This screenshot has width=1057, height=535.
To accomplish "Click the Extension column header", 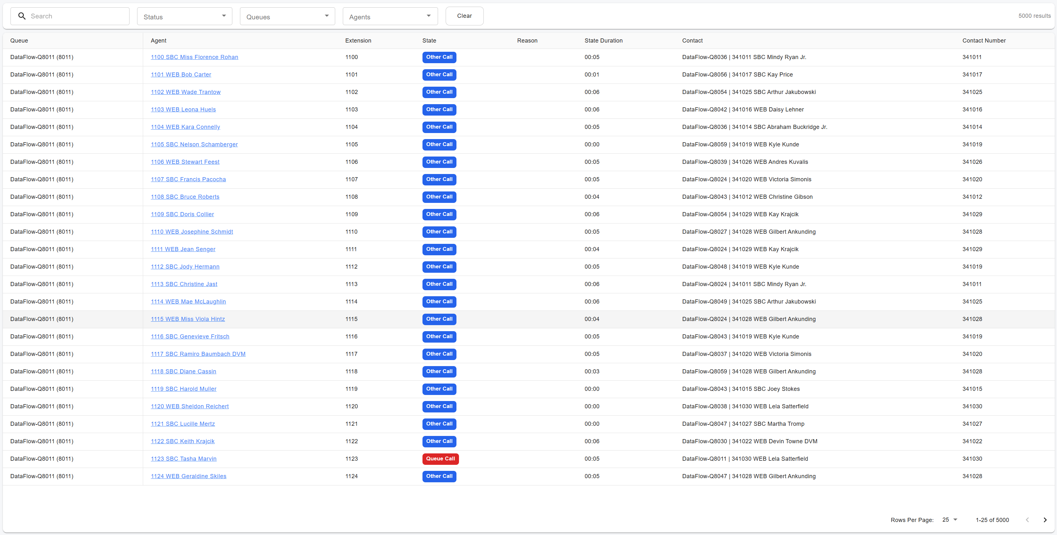I will click(x=358, y=41).
